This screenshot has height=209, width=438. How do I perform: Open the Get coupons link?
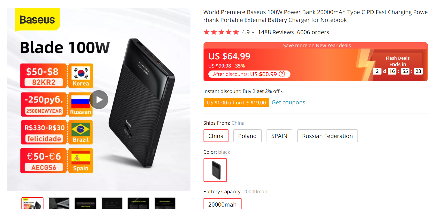288,102
